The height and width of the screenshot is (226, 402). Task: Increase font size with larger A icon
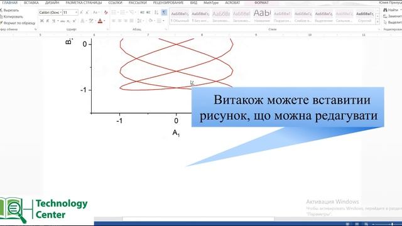coord(81,13)
